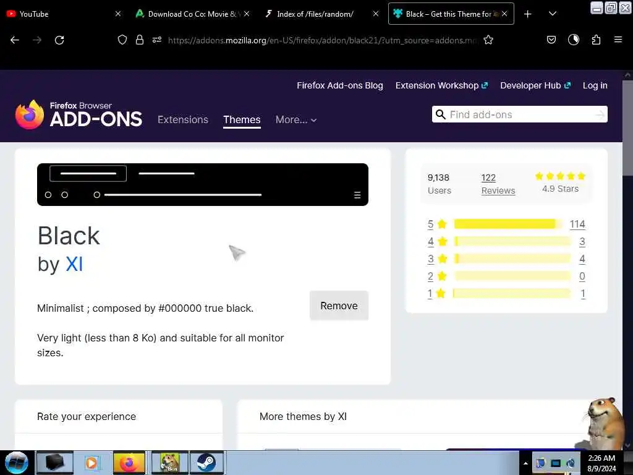This screenshot has height=475, width=633.
Task: Open site permissions icon in address bar
Action: point(157,40)
